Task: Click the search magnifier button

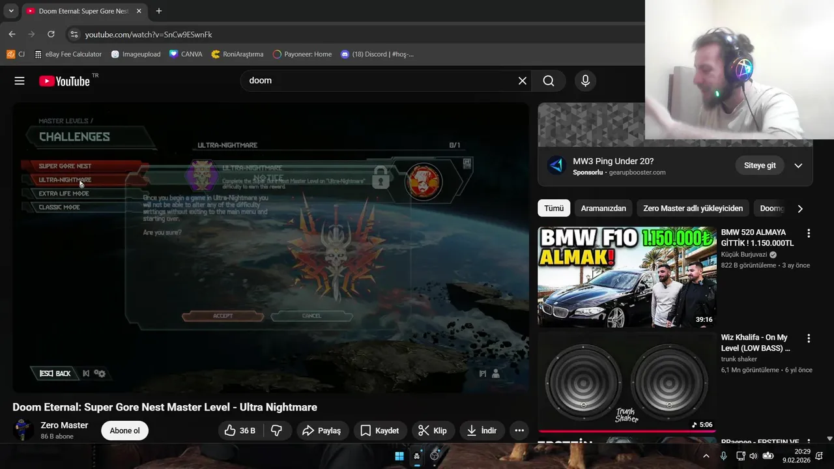Action: click(549, 81)
